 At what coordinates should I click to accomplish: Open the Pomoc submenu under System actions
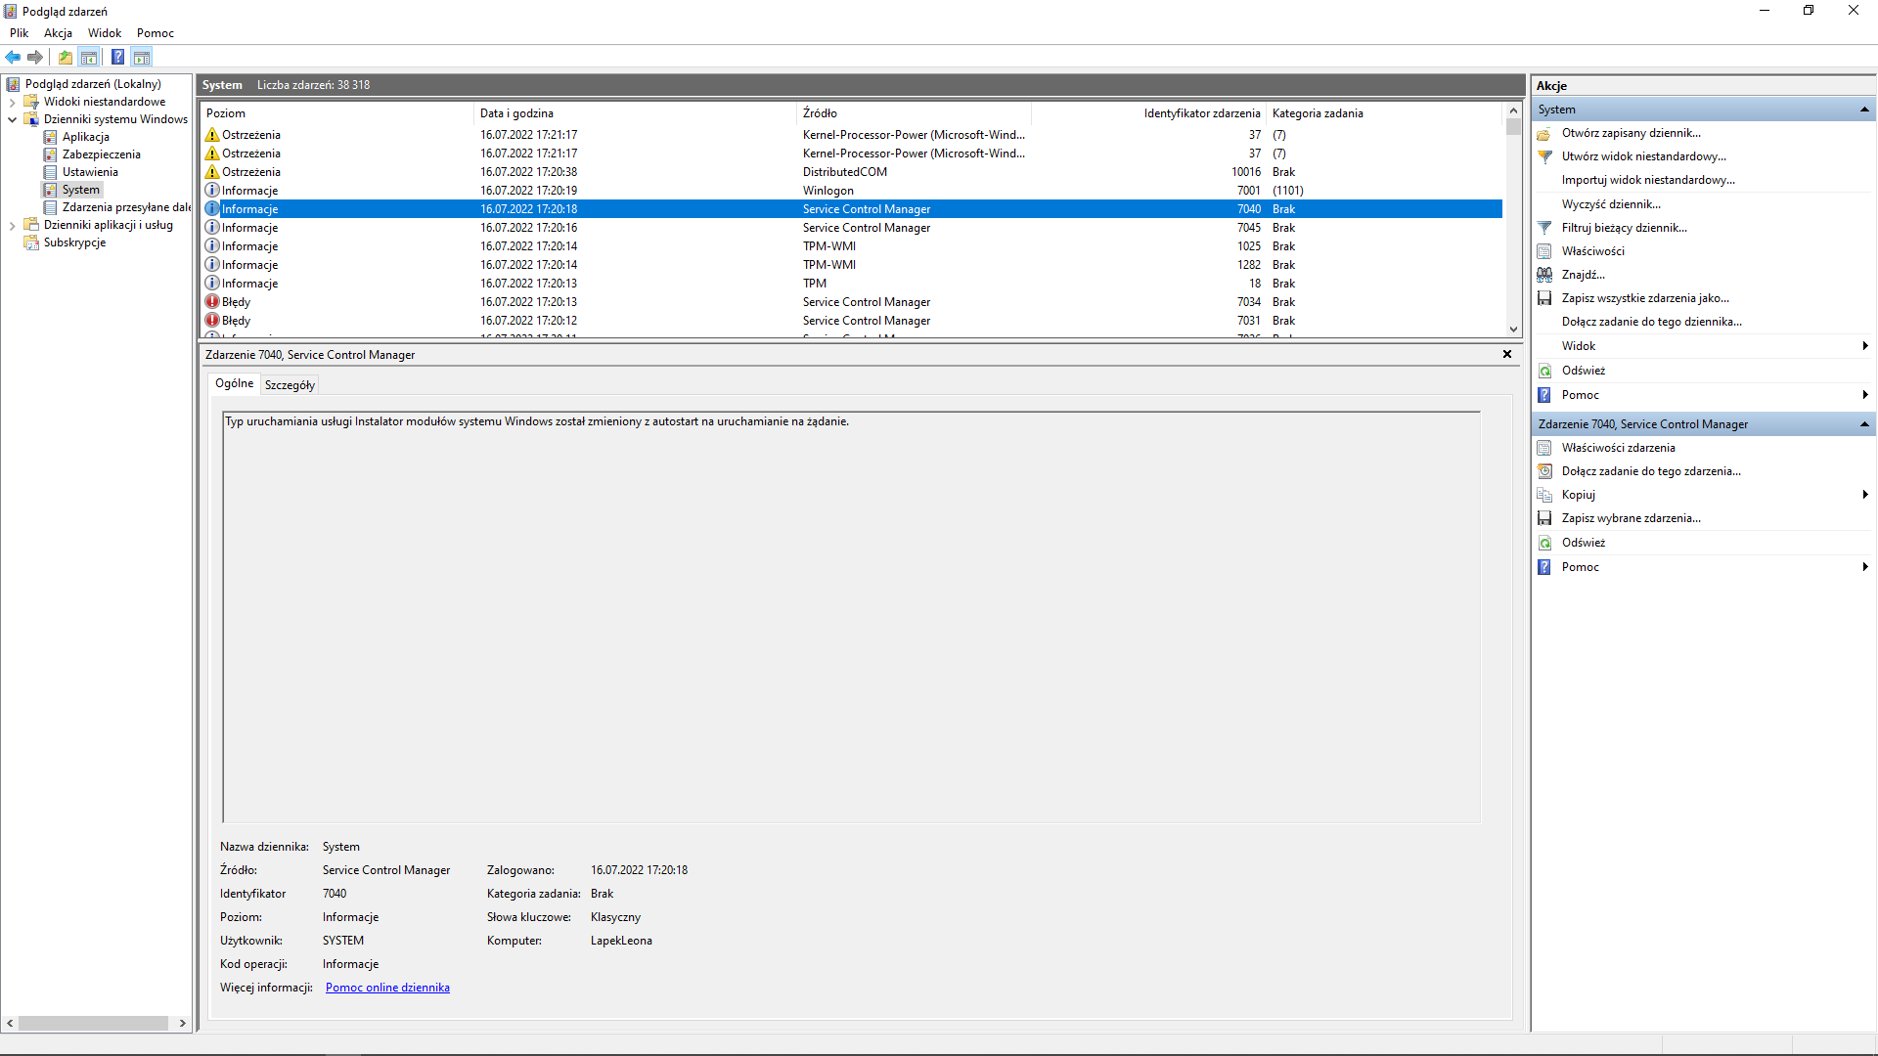tap(1865, 395)
